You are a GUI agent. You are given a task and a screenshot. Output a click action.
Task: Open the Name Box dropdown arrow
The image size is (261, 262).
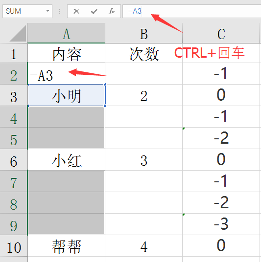(47, 11)
